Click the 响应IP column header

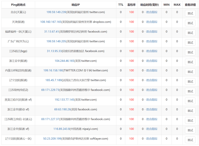click(76, 5)
